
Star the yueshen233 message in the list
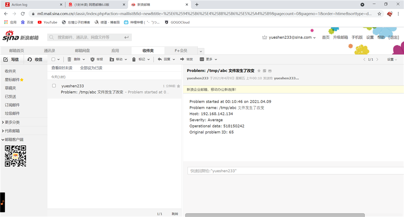point(178,86)
